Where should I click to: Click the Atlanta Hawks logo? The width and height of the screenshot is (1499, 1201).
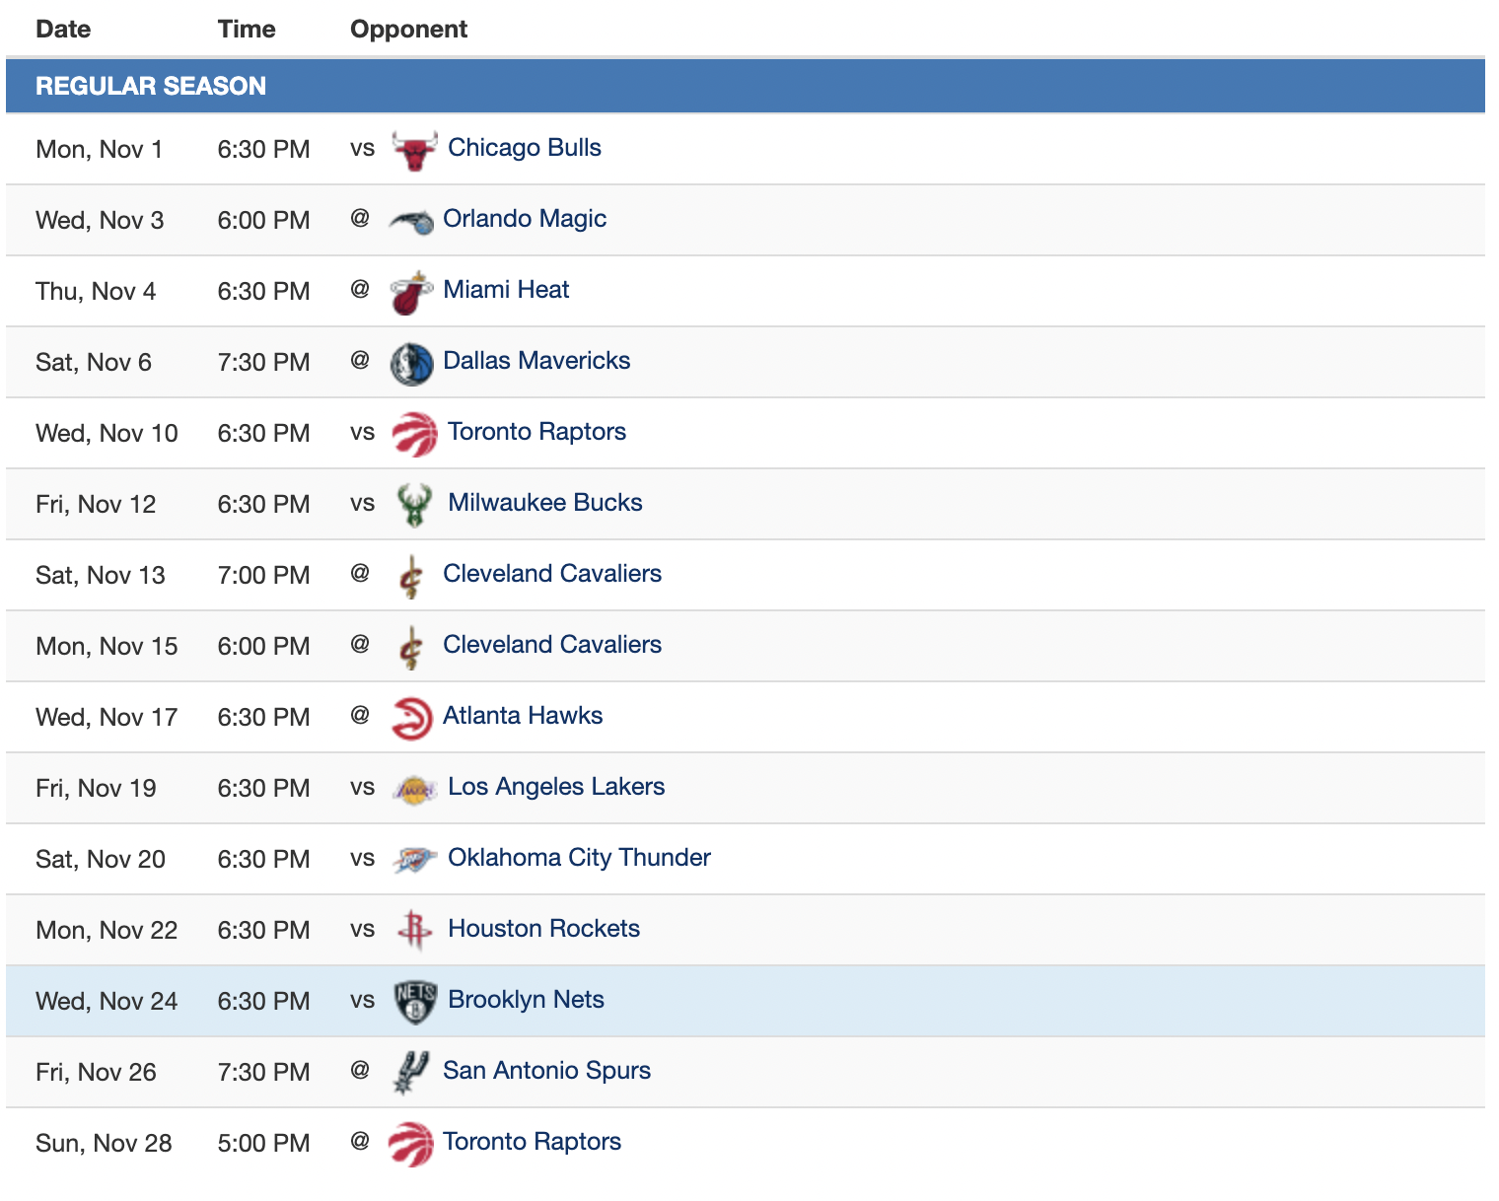pos(411,718)
